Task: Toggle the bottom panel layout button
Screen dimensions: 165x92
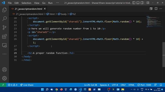Action: click(138, 3)
